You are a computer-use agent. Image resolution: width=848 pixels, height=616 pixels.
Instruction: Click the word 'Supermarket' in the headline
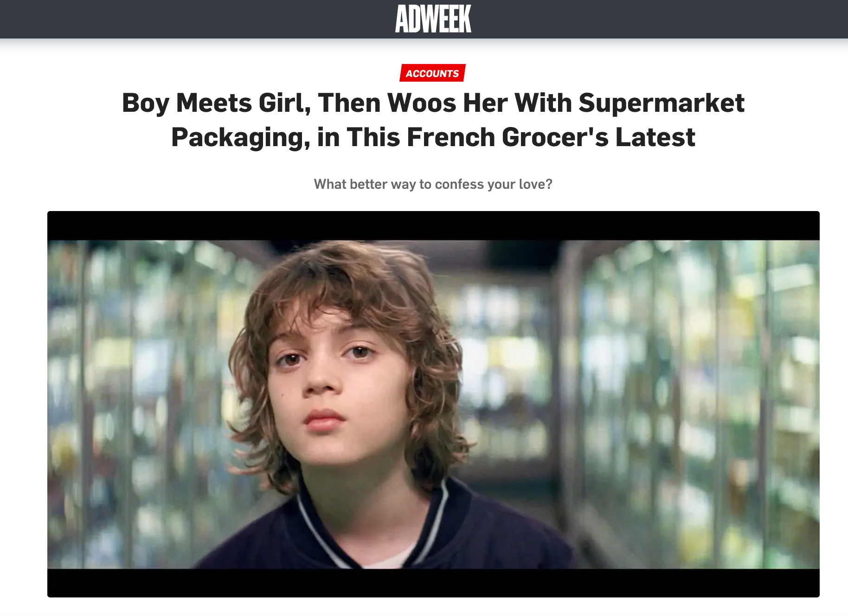(662, 103)
